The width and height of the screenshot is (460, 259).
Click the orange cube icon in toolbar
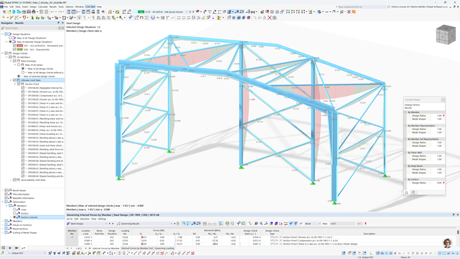tap(354, 11)
